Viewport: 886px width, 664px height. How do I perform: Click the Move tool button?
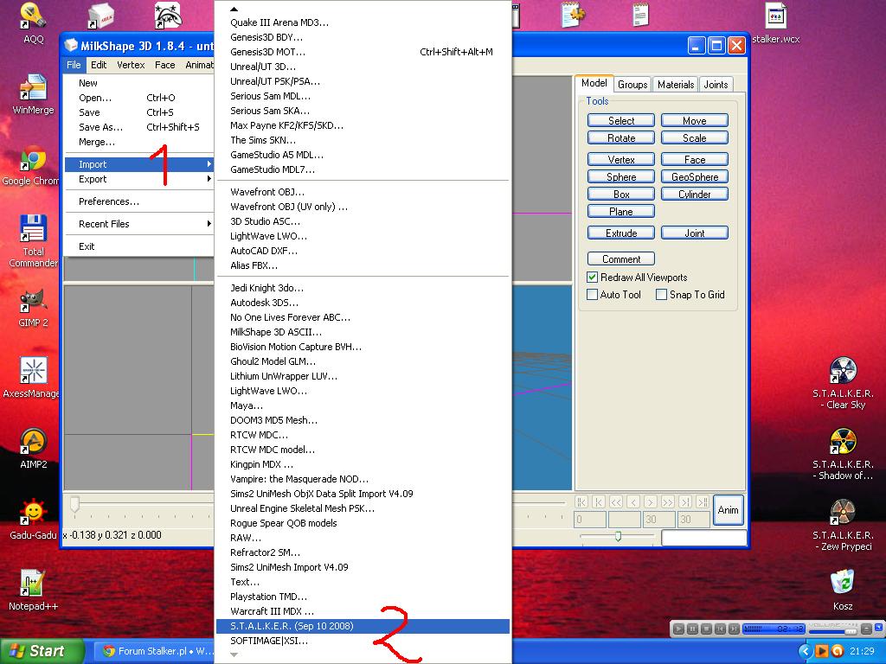[x=695, y=120]
